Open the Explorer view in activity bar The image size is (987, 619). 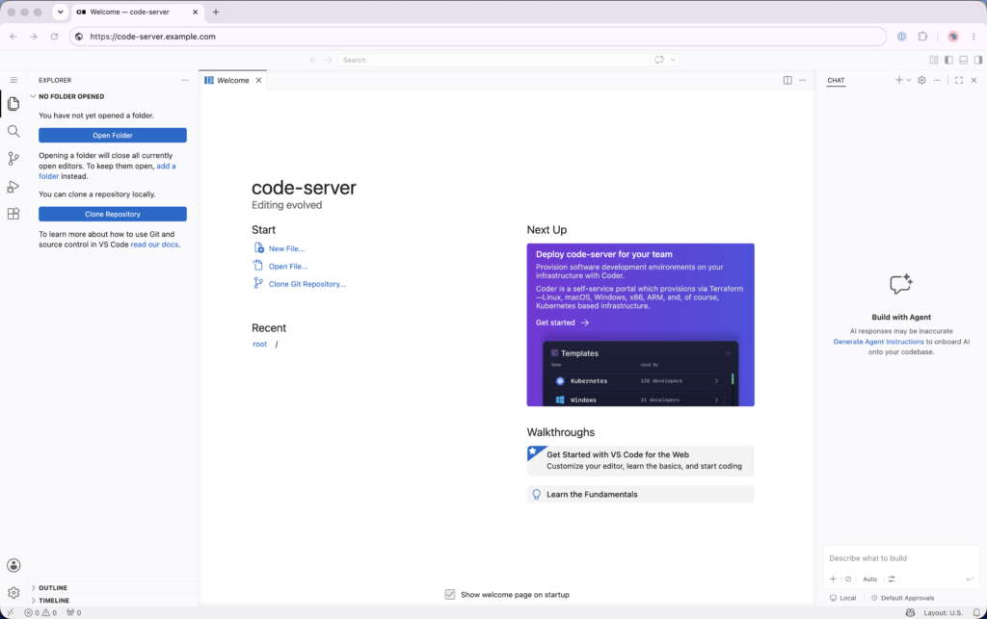pos(13,104)
